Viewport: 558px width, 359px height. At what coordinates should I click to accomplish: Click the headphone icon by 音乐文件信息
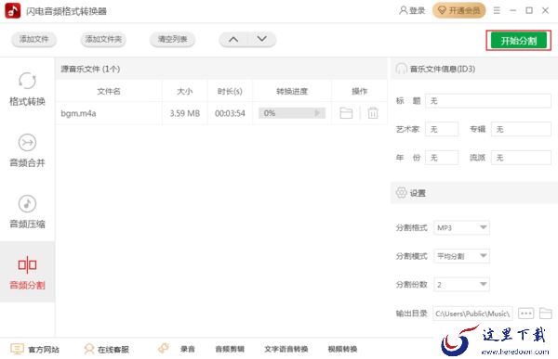pos(401,69)
